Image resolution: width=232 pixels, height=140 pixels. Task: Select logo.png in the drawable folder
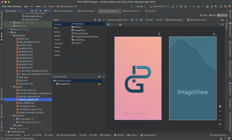point(23,77)
